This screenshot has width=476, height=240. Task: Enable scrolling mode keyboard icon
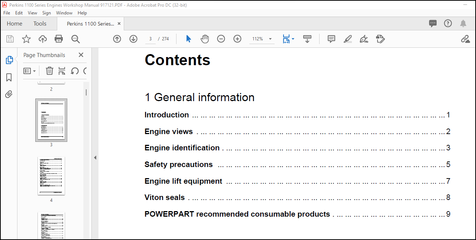click(x=307, y=39)
